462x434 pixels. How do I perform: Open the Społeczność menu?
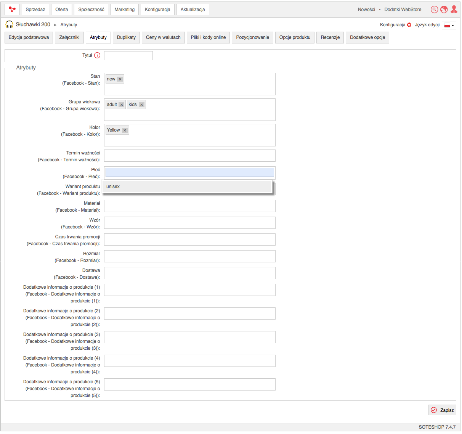click(91, 10)
